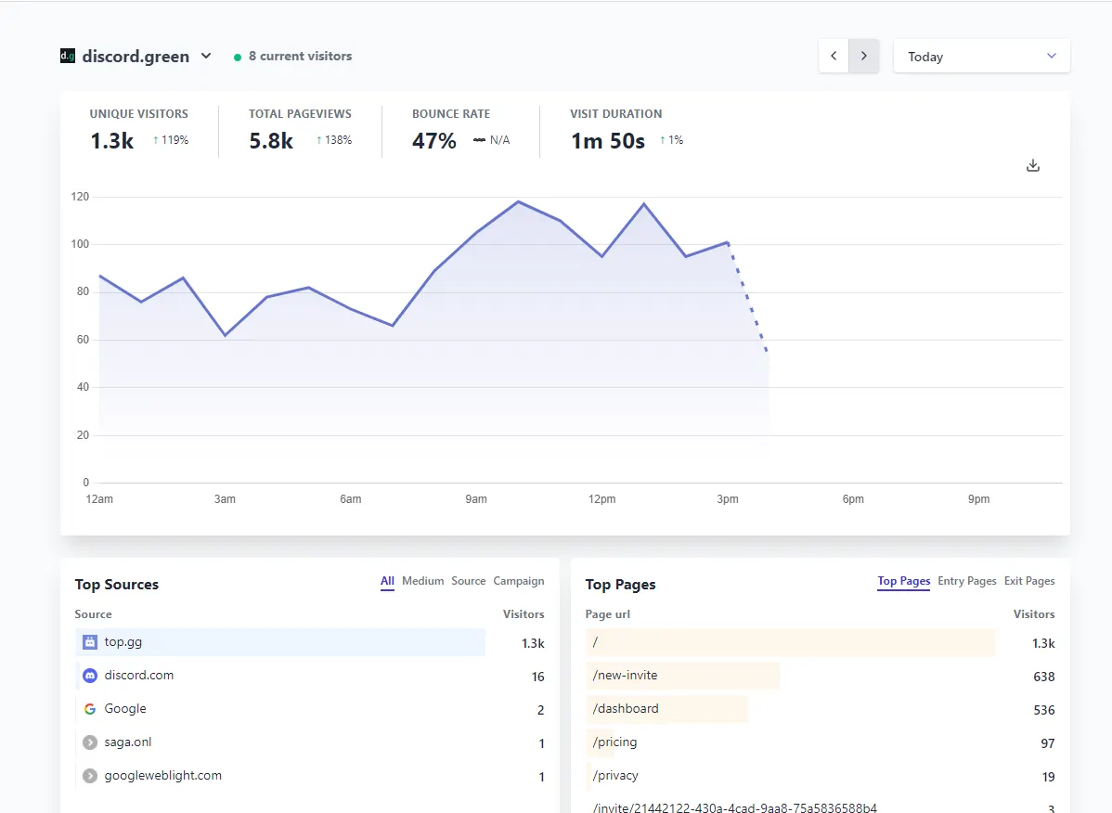Click the Top Sources heading
This screenshot has width=1112, height=813.
[117, 585]
